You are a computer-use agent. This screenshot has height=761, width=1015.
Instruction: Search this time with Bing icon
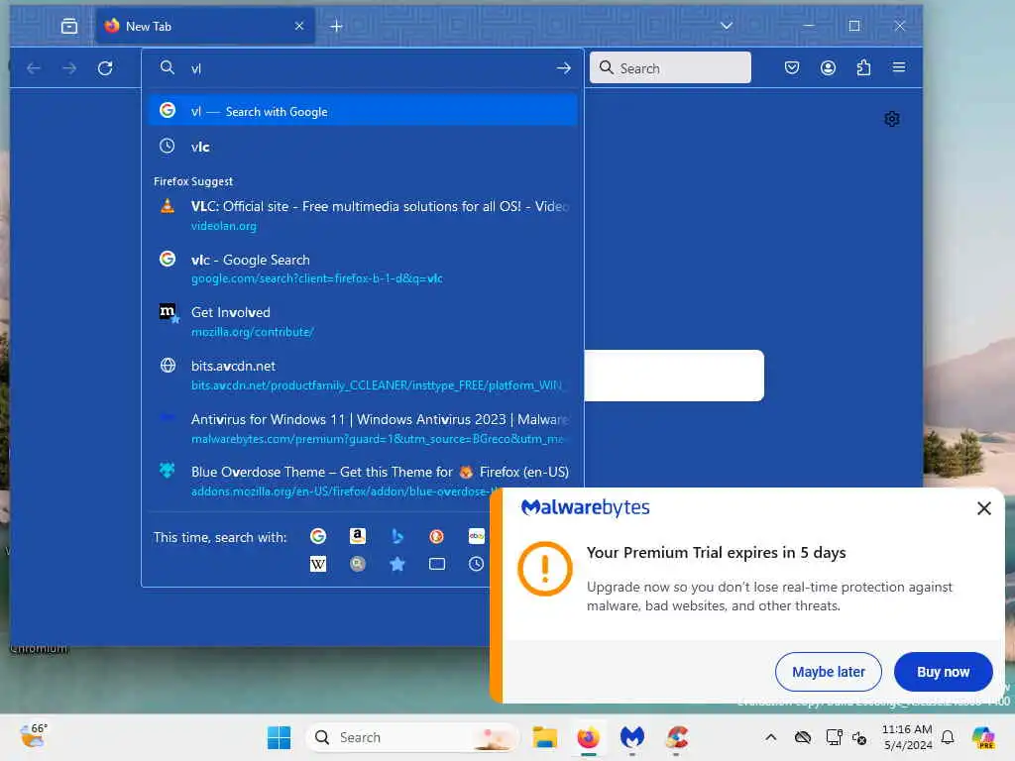click(x=397, y=536)
